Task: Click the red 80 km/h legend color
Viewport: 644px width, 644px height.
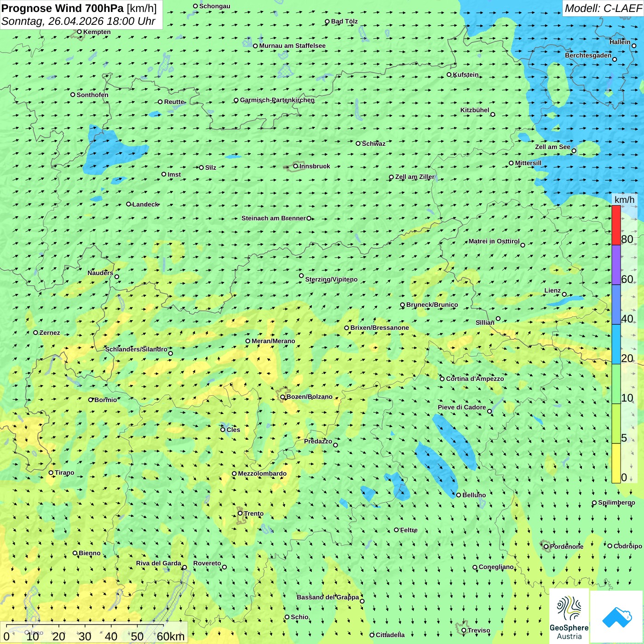Action: [x=616, y=225]
